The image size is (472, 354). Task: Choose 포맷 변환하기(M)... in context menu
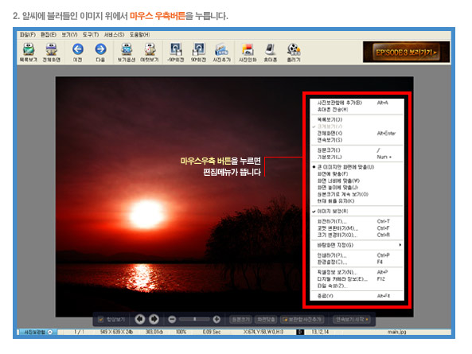point(357,228)
